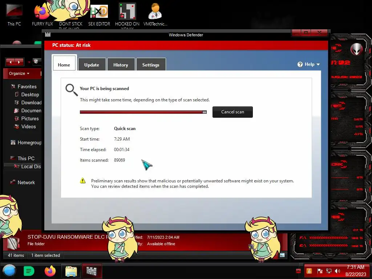Click the Explorer back navigation arrow
The width and height of the screenshot is (372, 279).
(x=11, y=62)
